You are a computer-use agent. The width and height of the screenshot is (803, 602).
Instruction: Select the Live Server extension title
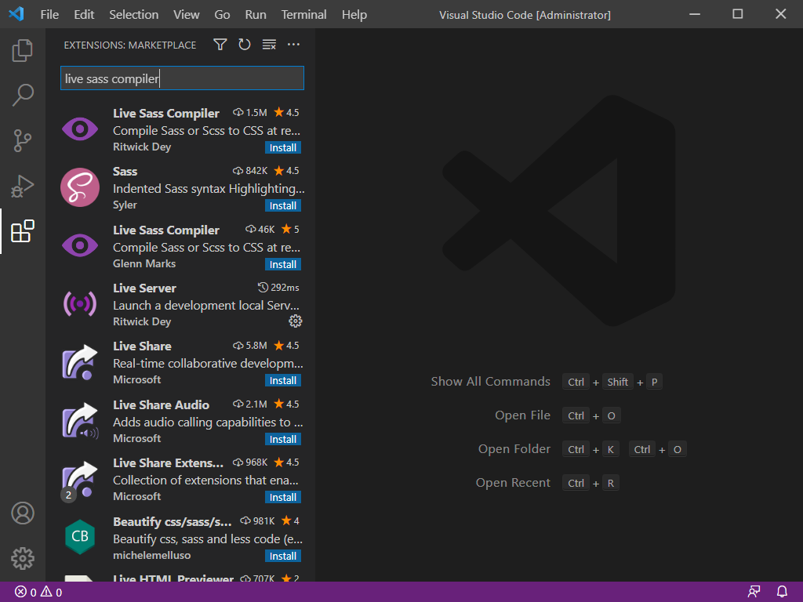144,288
